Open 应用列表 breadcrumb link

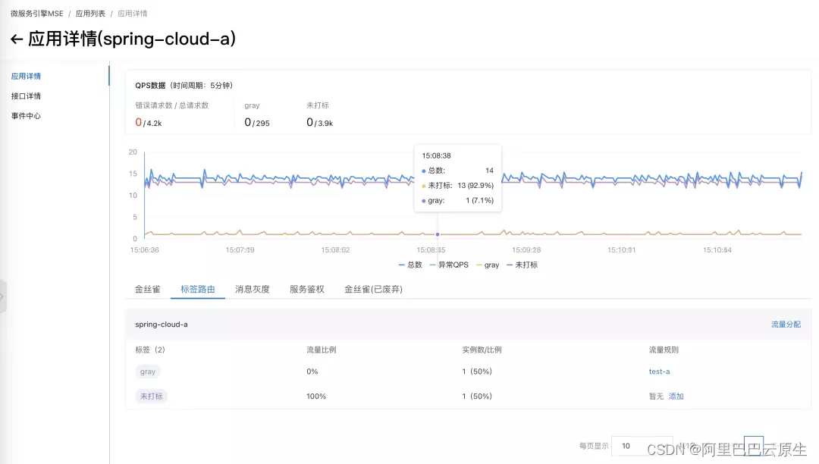click(90, 14)
